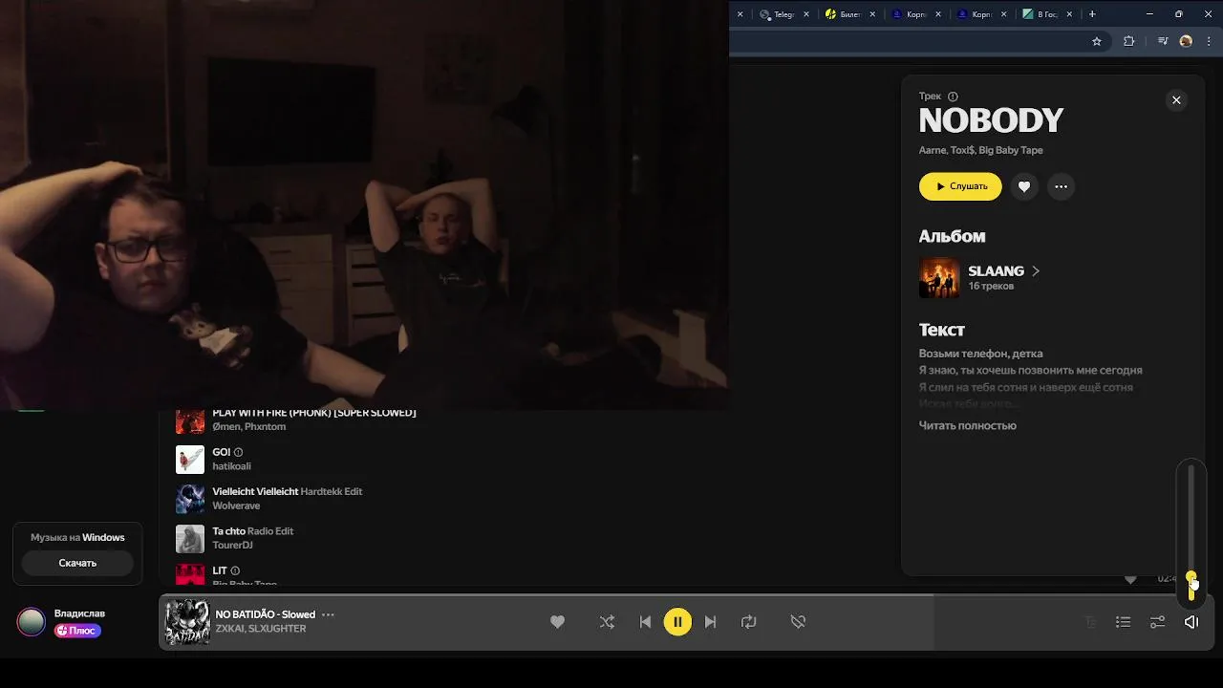
Task: Pause playback with the yellow pause button
Action: pos(677,622)
